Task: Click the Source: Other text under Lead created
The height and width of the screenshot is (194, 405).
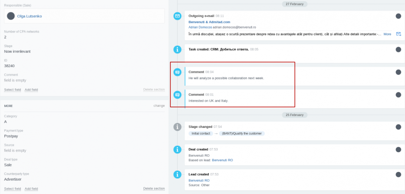Action: tap(199, 185)
